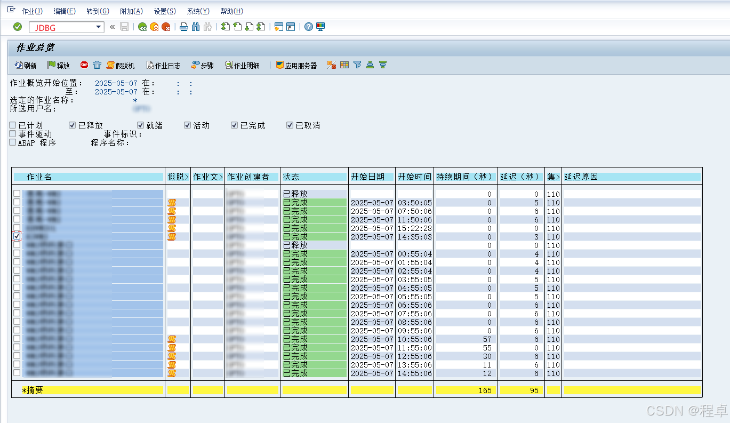Image resolution: width=730 pixels, height=423 pixels.
Task: Open spool icon for job started 14:55:06
Action: point(172,373)
